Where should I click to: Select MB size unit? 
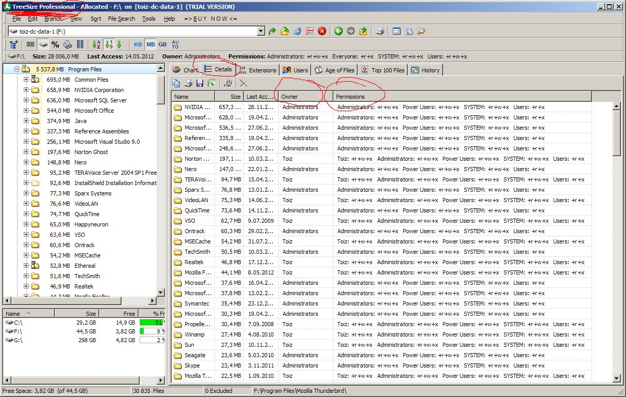point(150,44)
